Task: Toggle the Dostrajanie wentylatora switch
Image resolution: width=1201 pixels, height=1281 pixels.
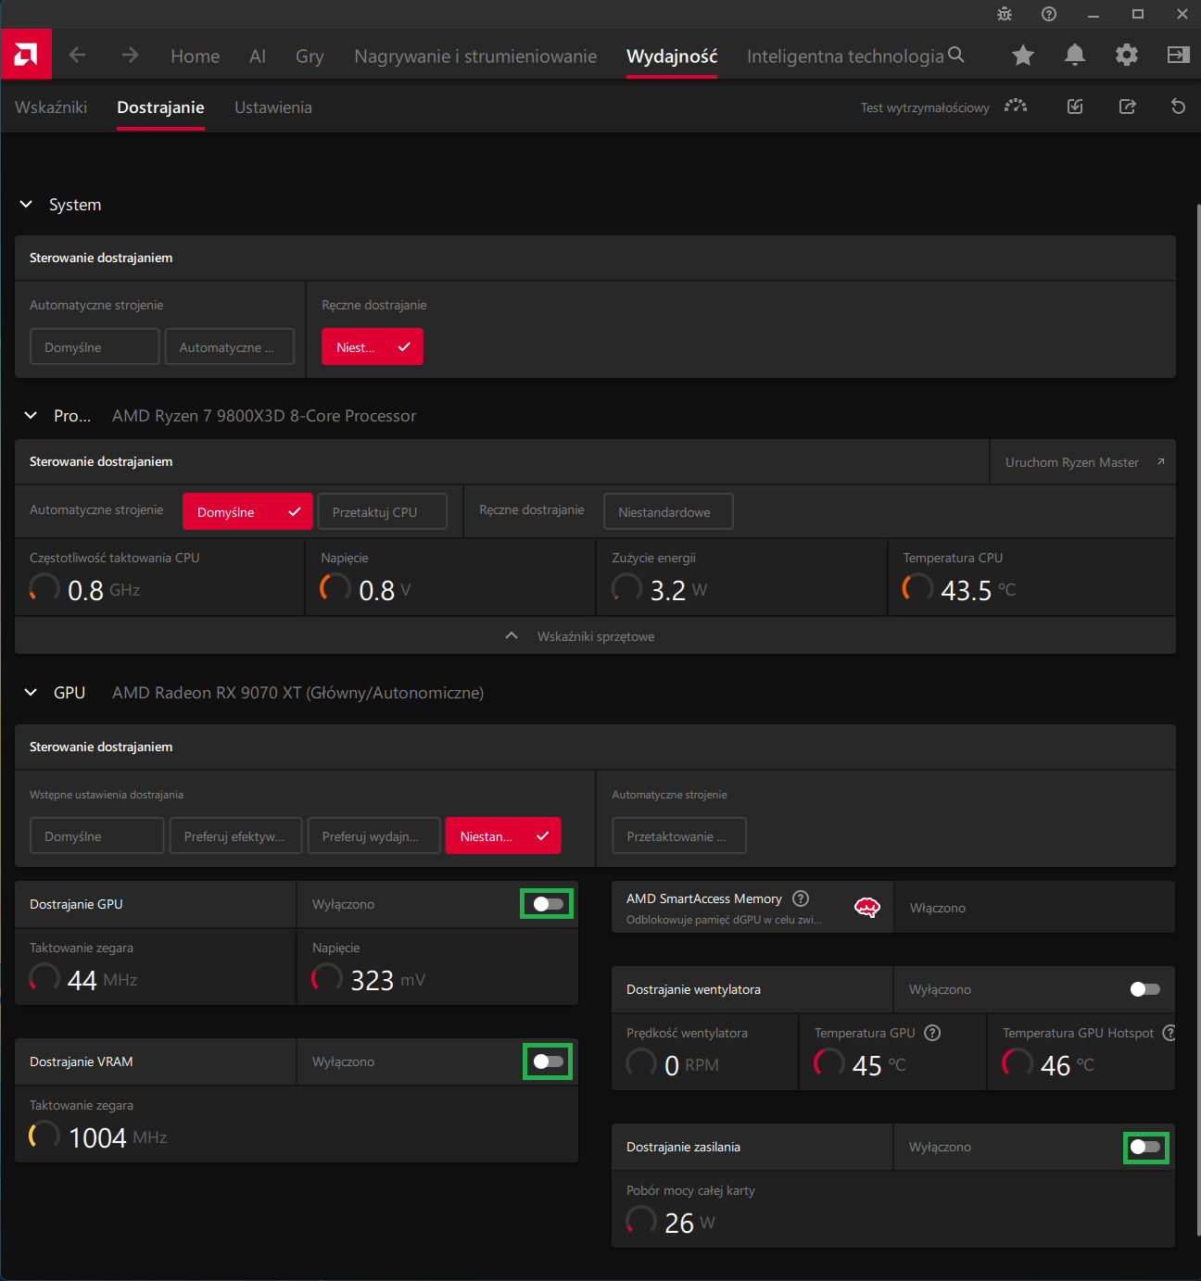Action: point(1145,989)
